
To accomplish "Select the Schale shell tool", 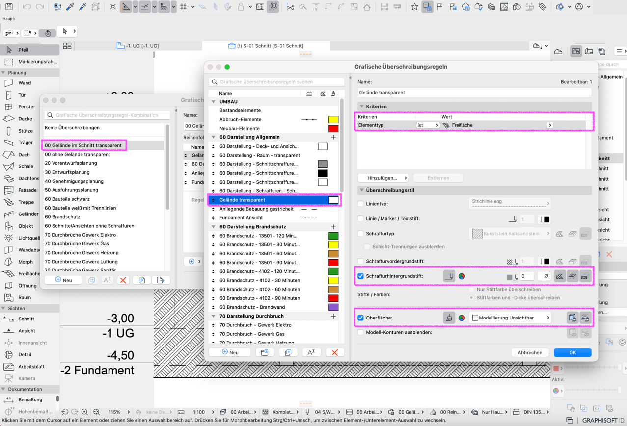I will 29,166.
